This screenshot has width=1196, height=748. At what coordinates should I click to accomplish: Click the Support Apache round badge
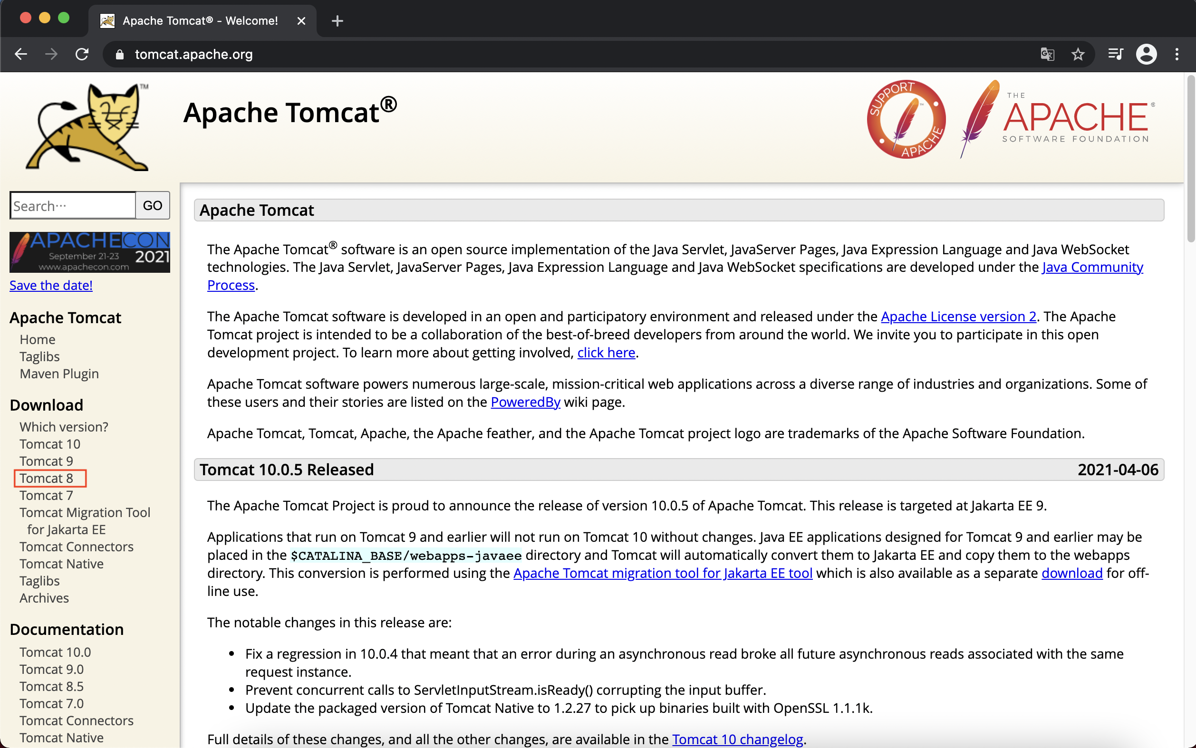(x=906, y=119)
